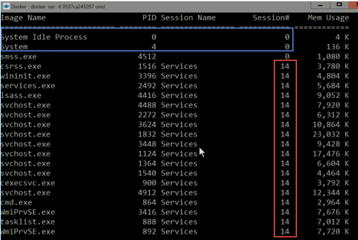Click 'Services' session name in csrss.exe row

[x=179, y=66]
